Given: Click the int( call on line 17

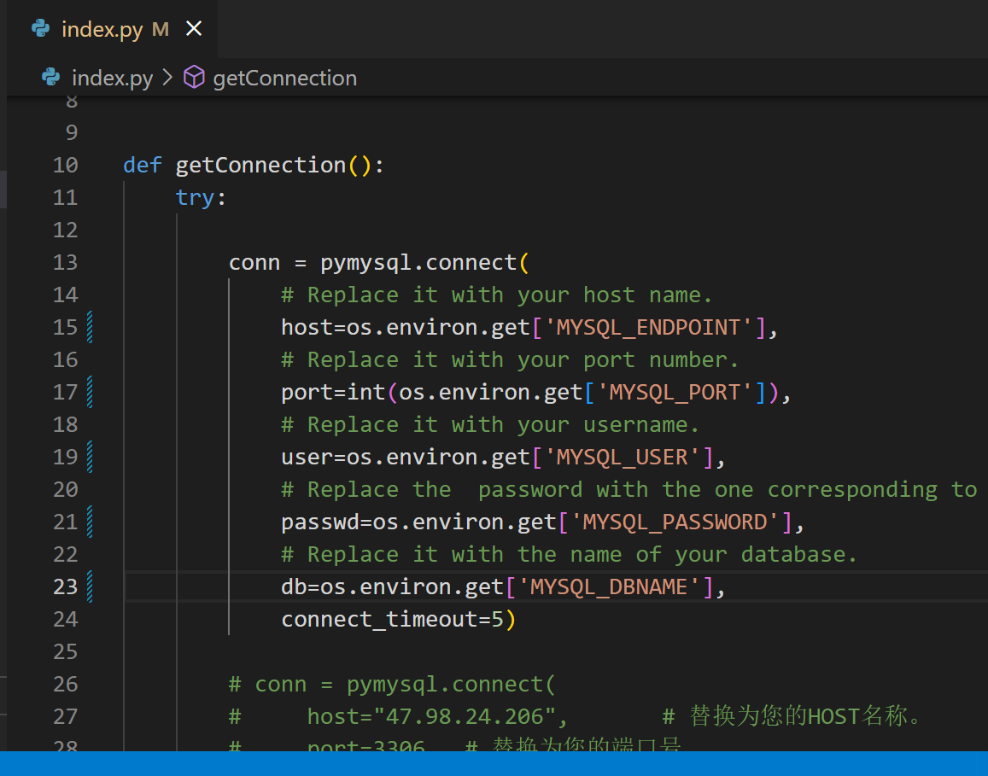Looking at the screenshot, I should (x=372, y=393).
